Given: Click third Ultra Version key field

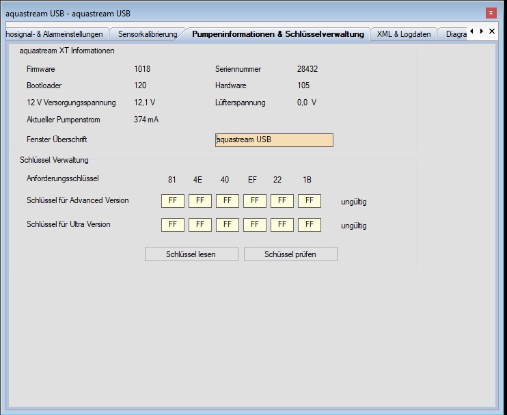Looking at the screenshot, I should point(228,225).
